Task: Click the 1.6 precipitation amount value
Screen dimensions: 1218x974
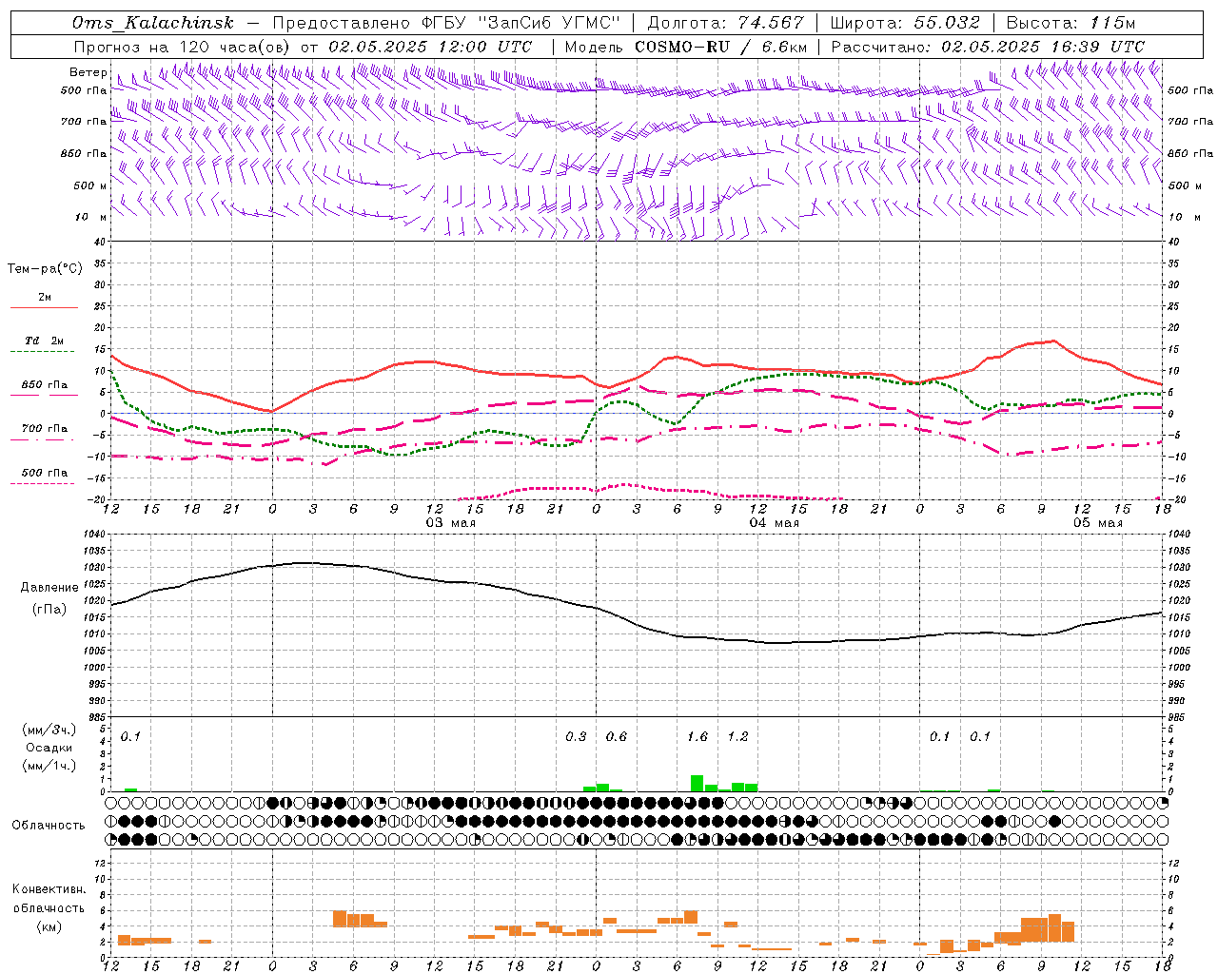Action: point(697,736)
